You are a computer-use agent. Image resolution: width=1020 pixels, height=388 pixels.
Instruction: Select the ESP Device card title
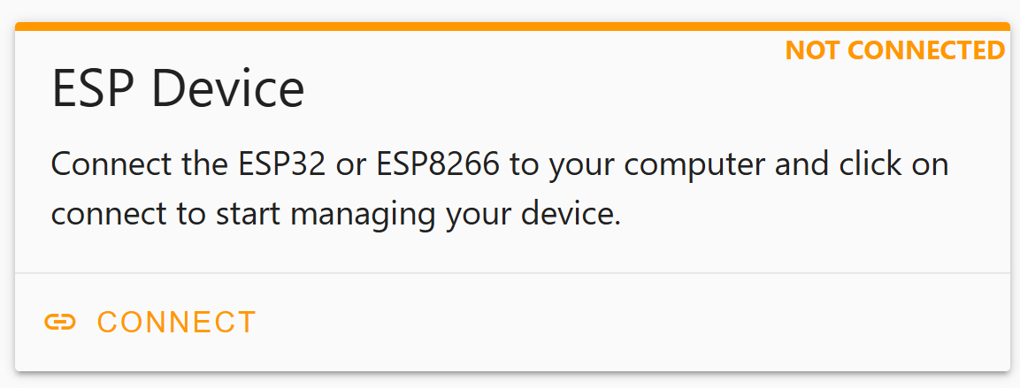click(x=178, y=89)
